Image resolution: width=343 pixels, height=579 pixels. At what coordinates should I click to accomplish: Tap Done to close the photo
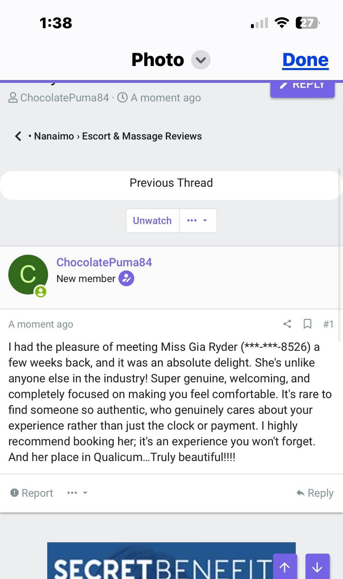tap(305, 60)
